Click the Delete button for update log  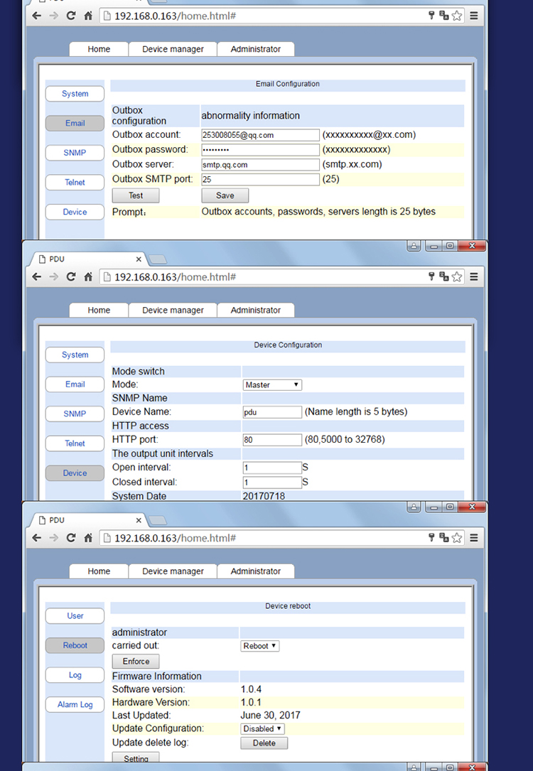[x=264, y=743]
